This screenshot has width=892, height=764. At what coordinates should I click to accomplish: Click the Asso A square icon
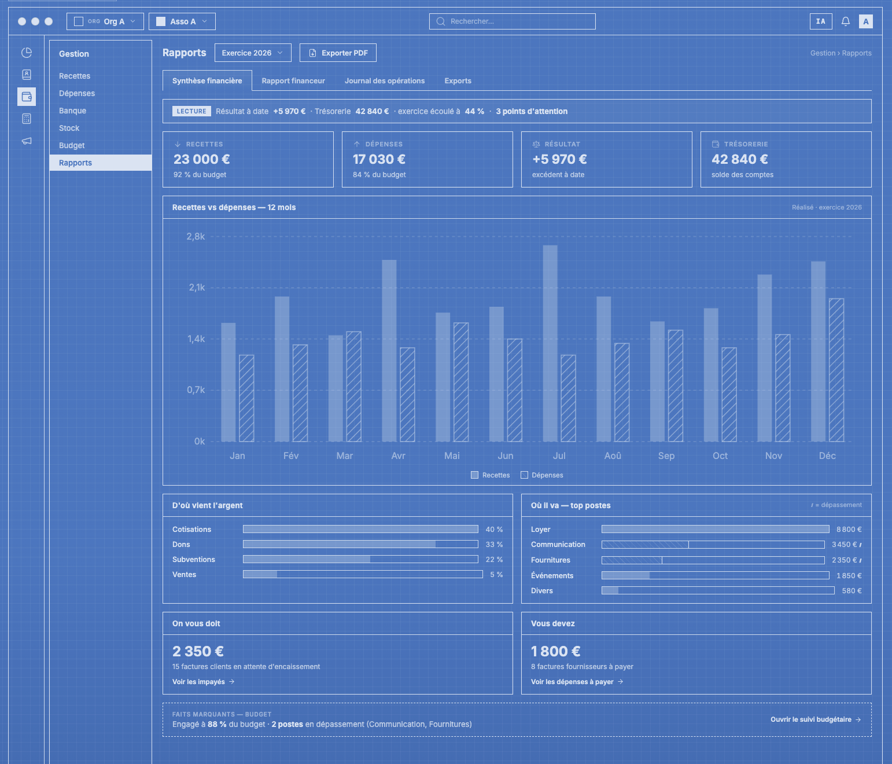[x=161, y=21]
